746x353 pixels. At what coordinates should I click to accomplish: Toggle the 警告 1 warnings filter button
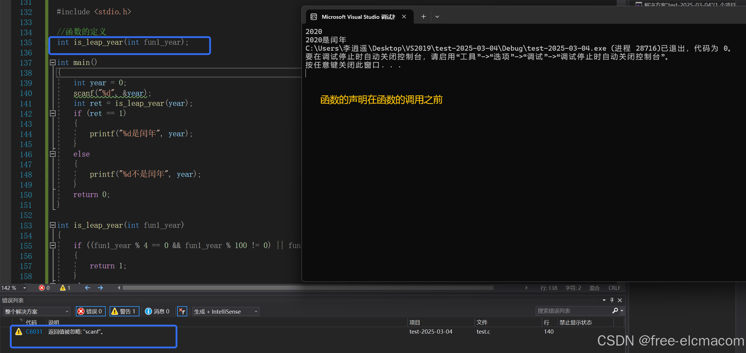(x=124, y=312)
